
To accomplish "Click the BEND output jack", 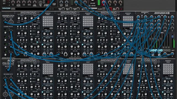I will (29, 2).
